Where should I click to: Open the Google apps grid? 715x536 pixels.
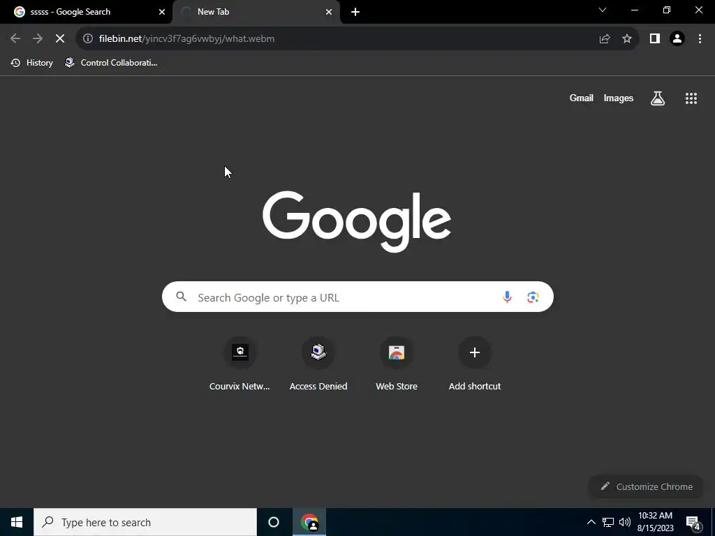[x=691, y=98]
